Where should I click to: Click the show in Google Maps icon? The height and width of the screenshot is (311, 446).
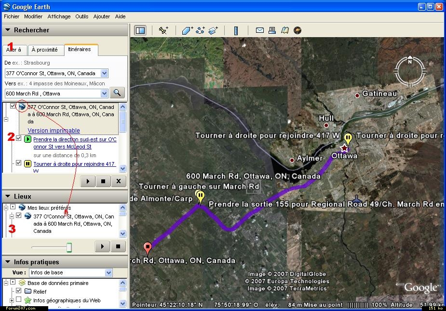(285, 30)
